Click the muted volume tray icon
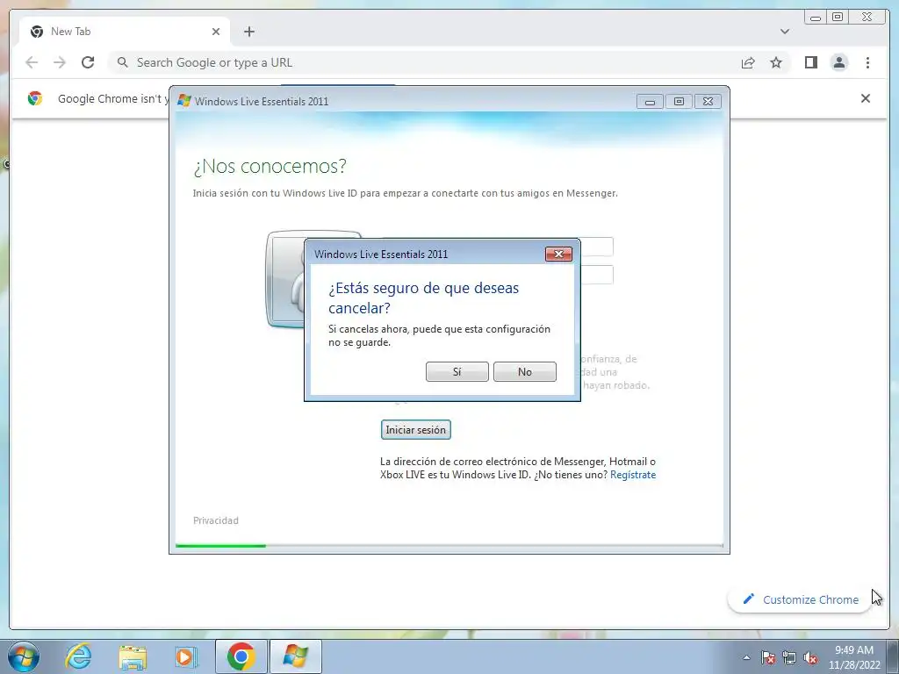This screenshot has width=899, height=674. coord(810,657)
